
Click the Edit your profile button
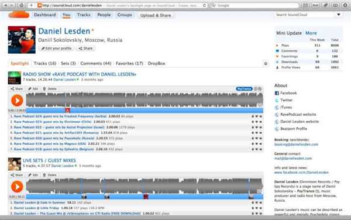pyautogui.click(x=56, y=49)
